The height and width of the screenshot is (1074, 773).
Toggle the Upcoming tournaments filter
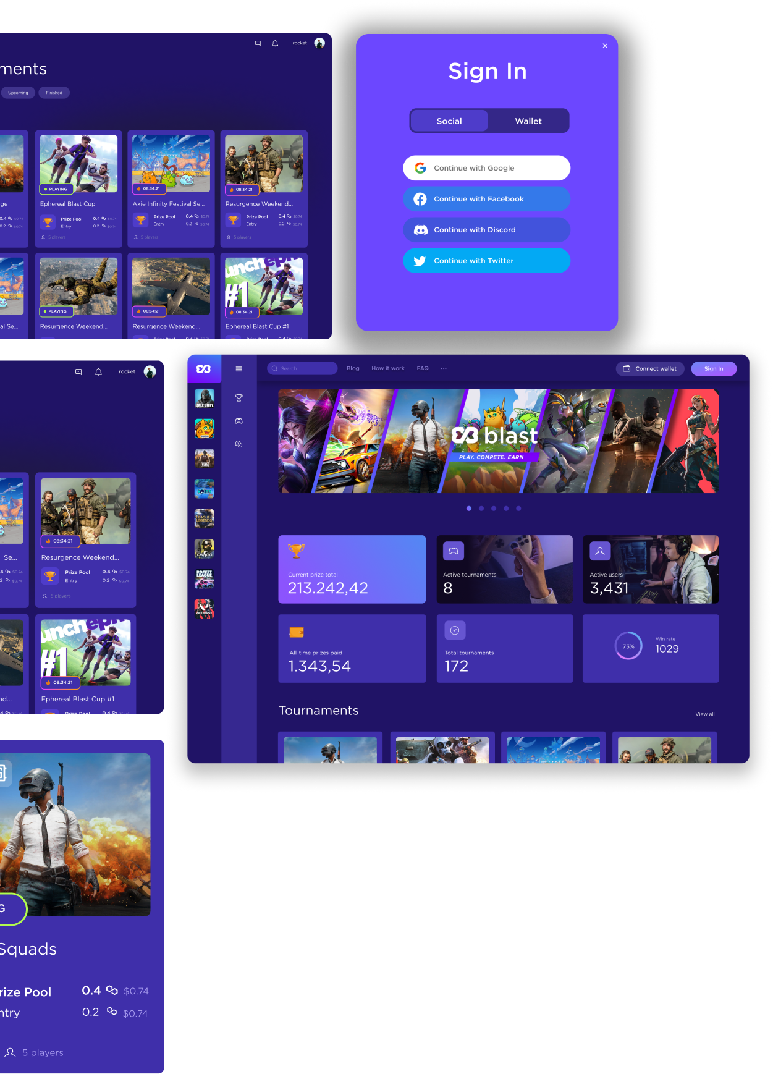pyautogui.click(x=18, y=93)
